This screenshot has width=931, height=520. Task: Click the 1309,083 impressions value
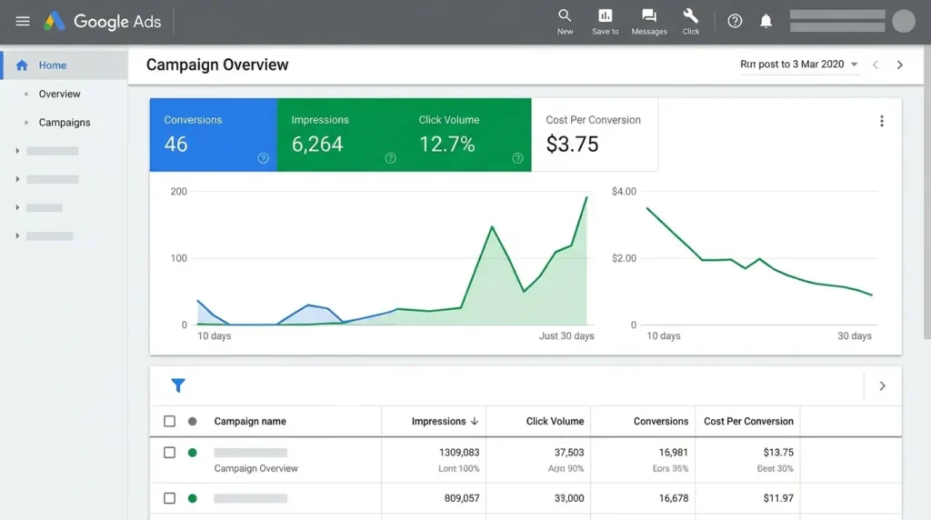pyautogui.click(x=459, y=453)
